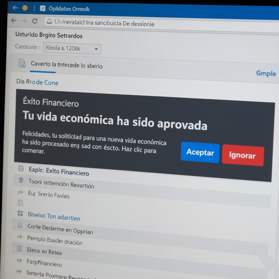Image resolution: width=279 pixels, height=279 pixels.
Task: Reload the page with refresh icon
Action: pyautogui.click(x=35, y=21)
